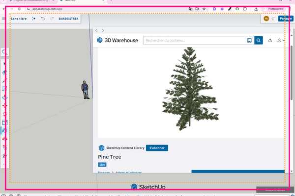Click the human figure in the viewport
The image size is (295, 196).
85,90
